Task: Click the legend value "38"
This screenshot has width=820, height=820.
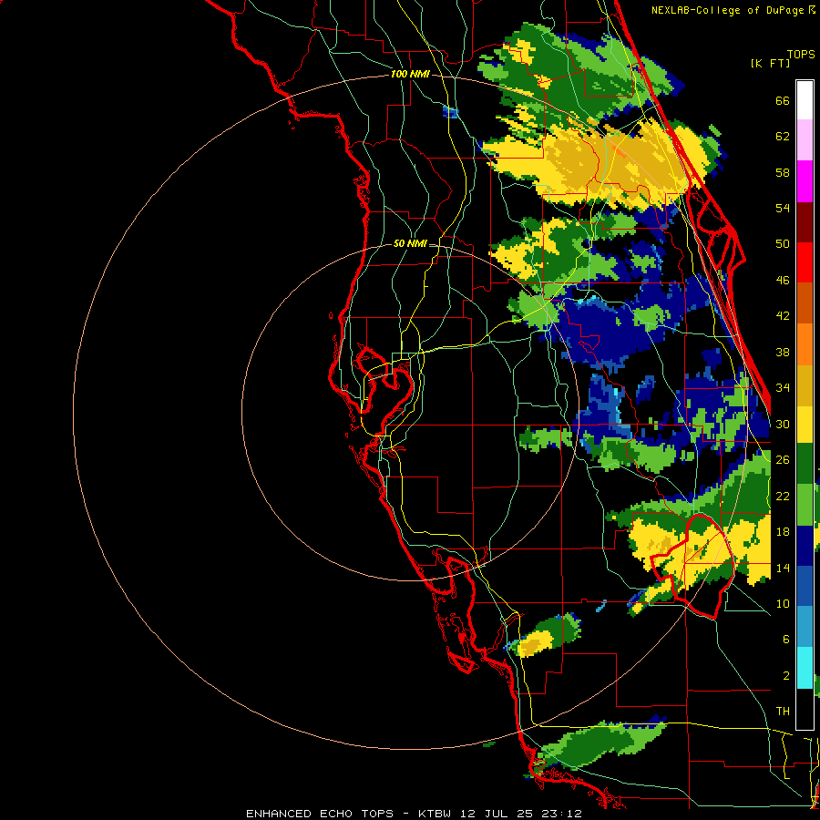Action: pyautogui.click(x=783, y=352)
